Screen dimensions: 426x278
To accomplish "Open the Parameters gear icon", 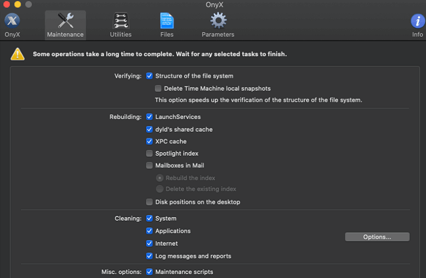I will pos(218,21).
